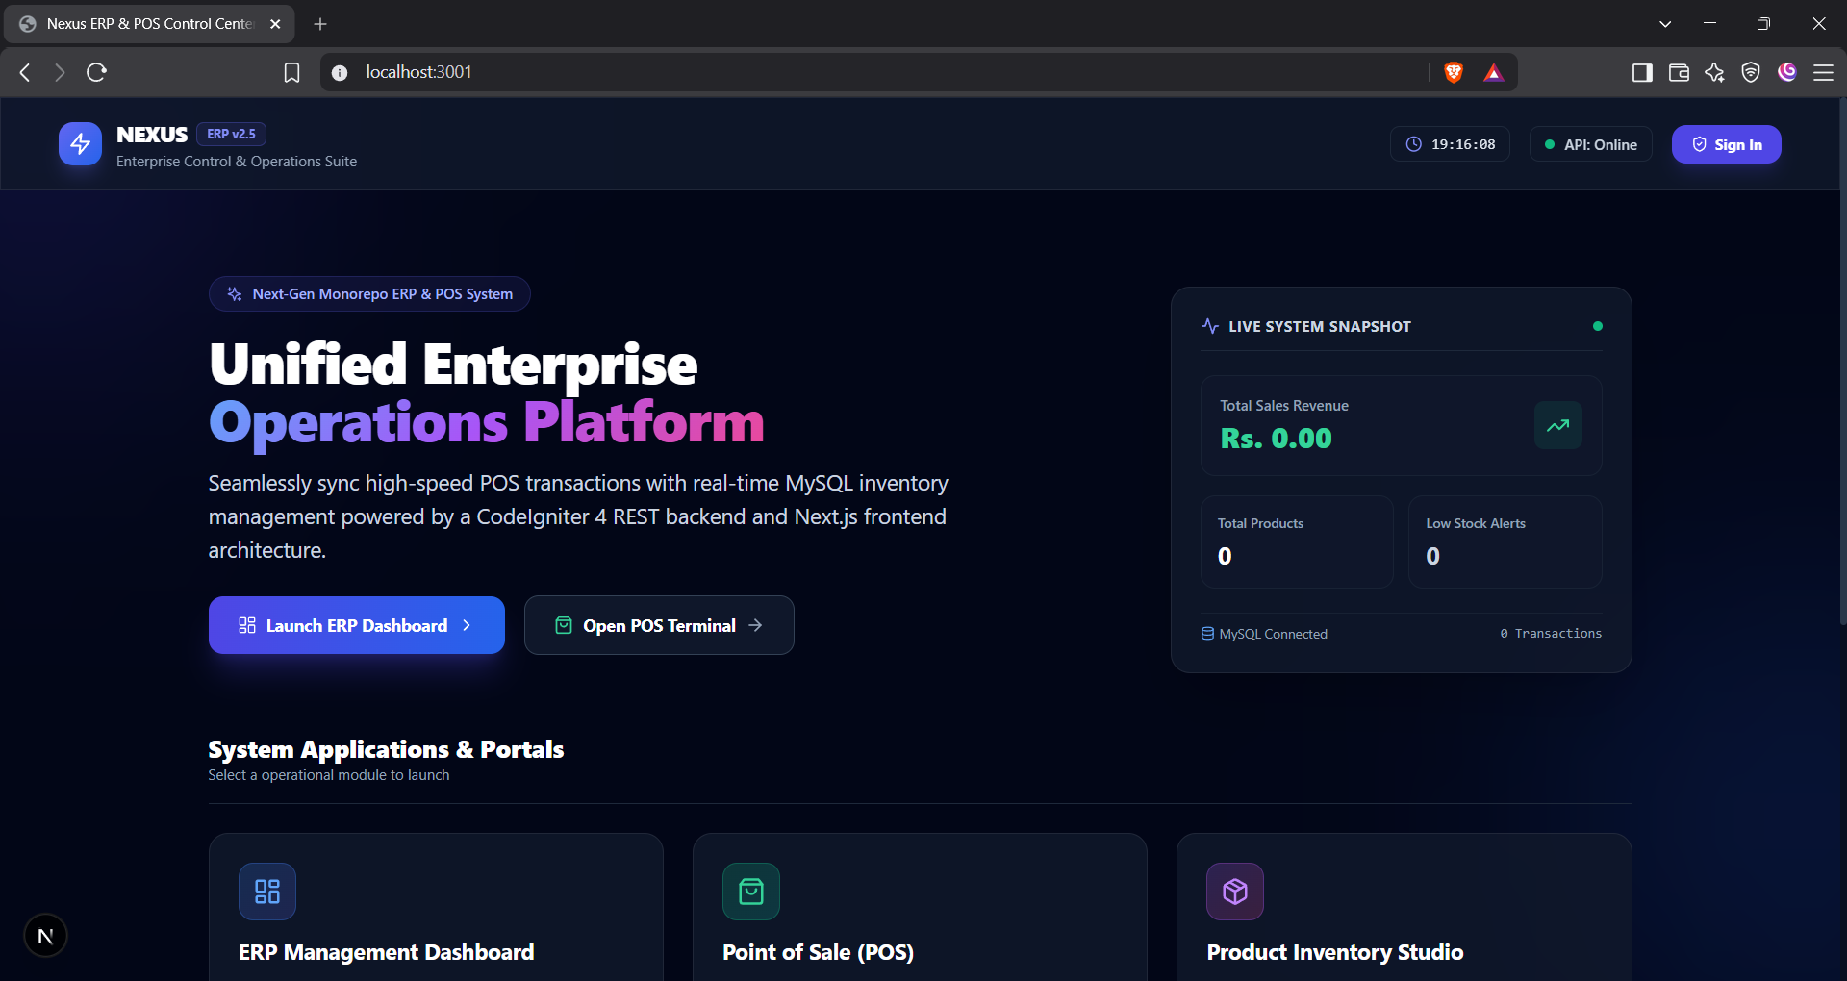Screen dimensions: 1847x981
Task: Click the page vertical scrollbar
Action: click(1842, 362)
